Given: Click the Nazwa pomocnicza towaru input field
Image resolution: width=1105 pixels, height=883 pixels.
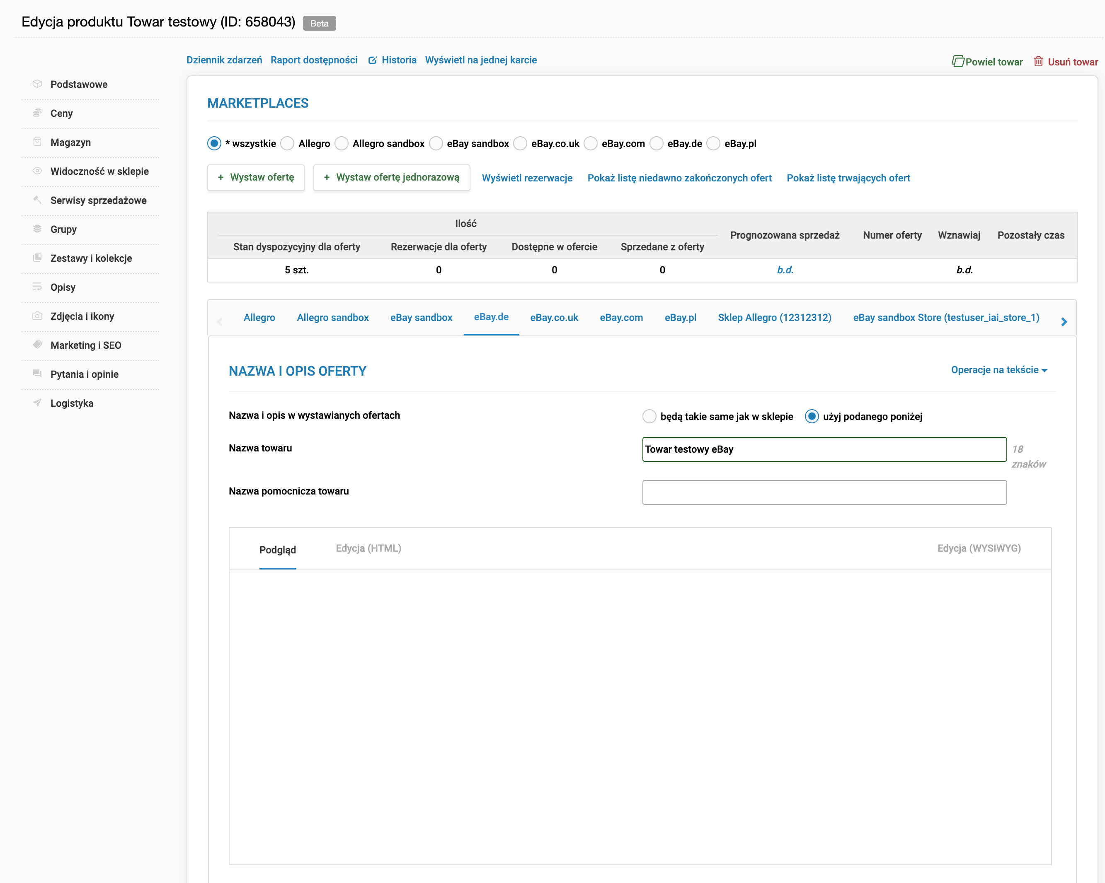Looking at the screenshot, I should pyautogui.click(x=825, y=492).
